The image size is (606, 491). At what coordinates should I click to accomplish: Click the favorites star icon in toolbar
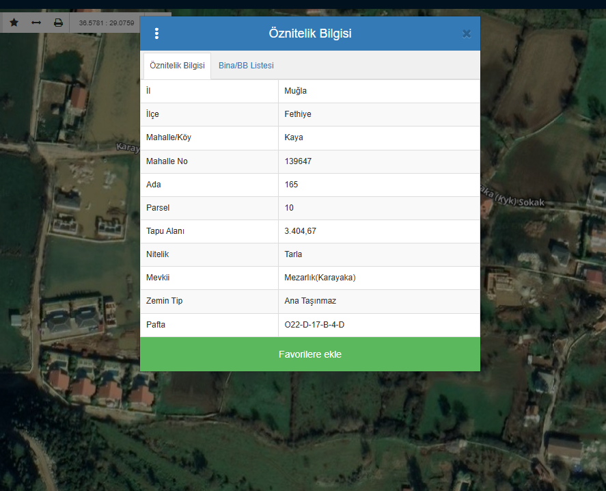tap(14, 23)
